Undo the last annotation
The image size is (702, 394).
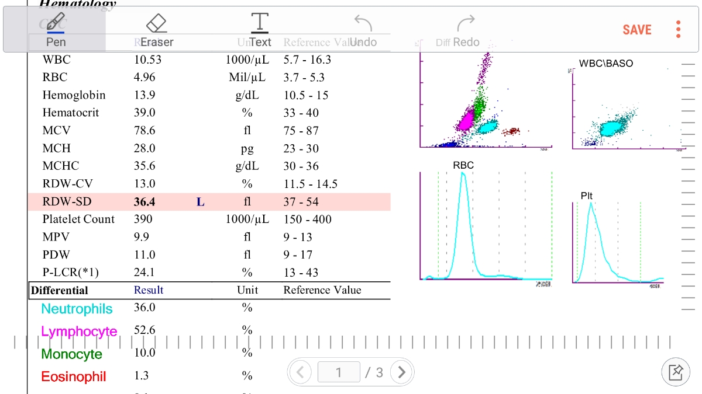click(x=363, y=29)
